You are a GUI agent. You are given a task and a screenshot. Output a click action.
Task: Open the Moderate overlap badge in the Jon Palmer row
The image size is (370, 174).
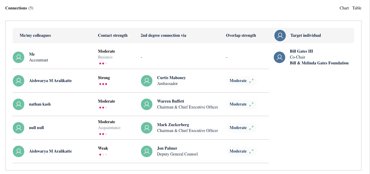(x=241, y=151)
